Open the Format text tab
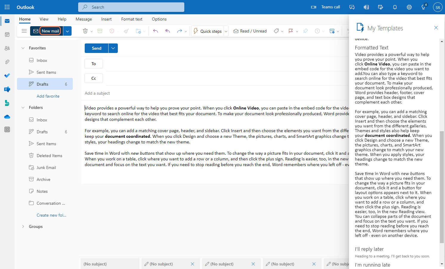445x269 pixels. [x=132, y=19]
